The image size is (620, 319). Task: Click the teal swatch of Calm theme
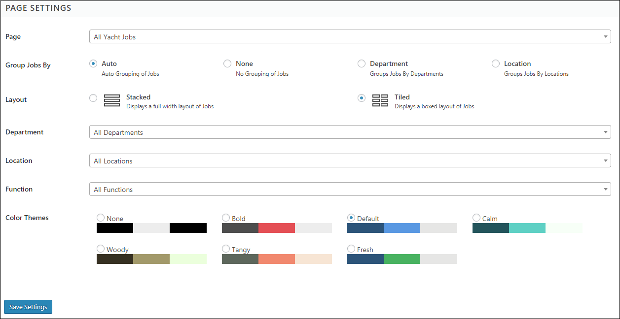point(527,228)
